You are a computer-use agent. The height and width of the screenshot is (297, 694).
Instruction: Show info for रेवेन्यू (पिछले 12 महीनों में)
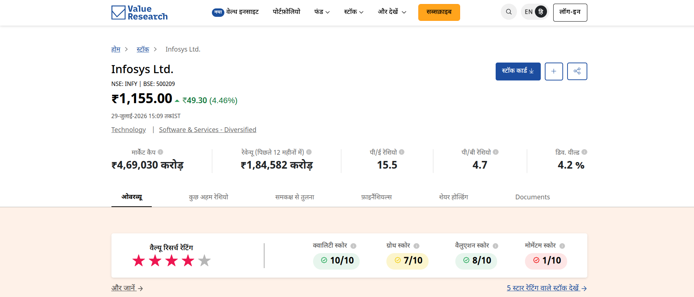click(x=309, y=152)
